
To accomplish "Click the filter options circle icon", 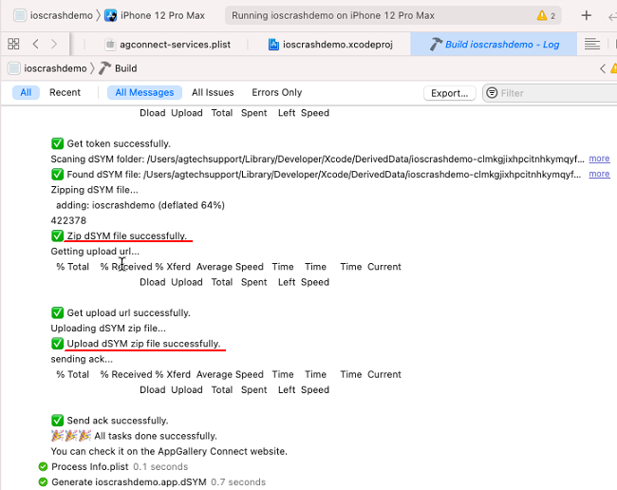I will point(492,93).
